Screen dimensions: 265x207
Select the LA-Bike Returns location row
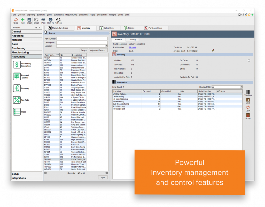pyautogui.click(x=177, y=94)
